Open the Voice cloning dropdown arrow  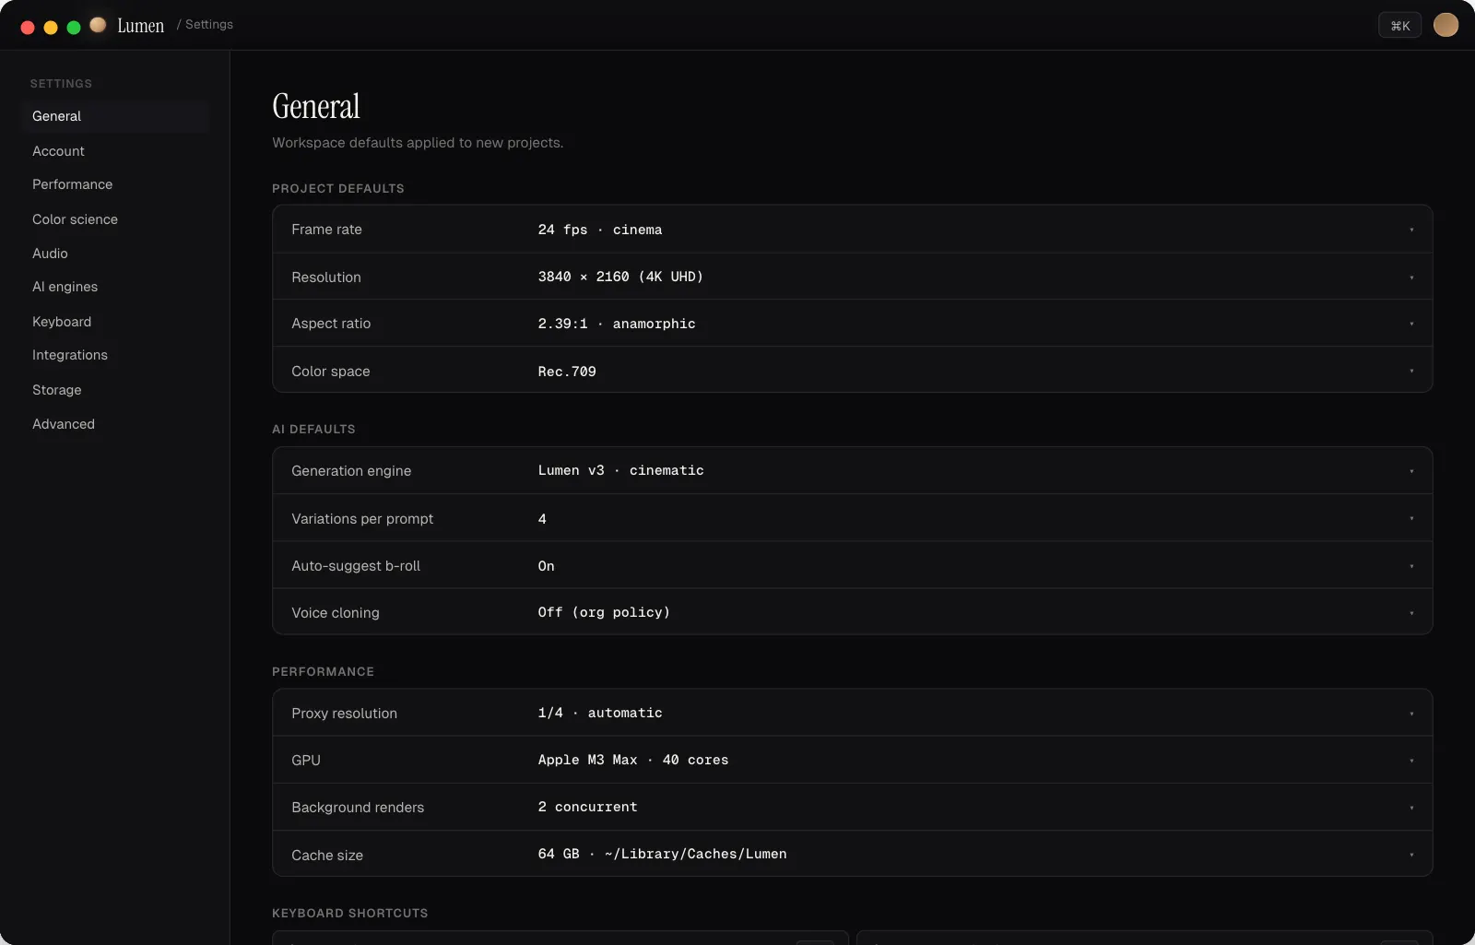pyautogui.click(x=1411, y=613)
